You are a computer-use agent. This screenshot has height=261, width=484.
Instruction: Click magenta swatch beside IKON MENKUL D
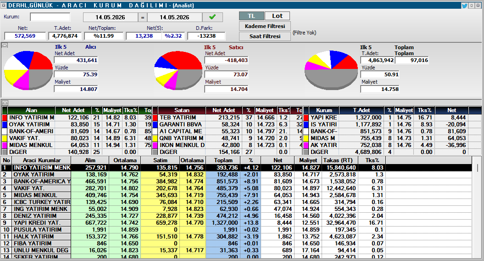155,145
